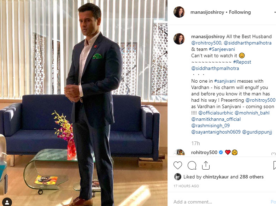Click the verified badge next to rohitroy500
This screenshot has height=206, width=276.
coord(221,152)
